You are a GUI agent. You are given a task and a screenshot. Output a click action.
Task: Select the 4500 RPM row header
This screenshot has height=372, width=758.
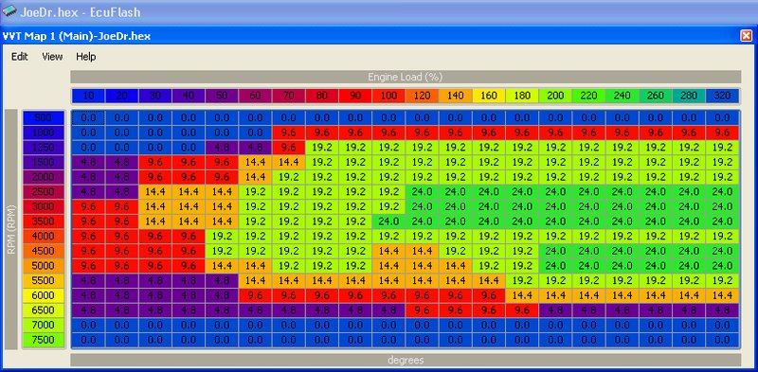(43, 251)
